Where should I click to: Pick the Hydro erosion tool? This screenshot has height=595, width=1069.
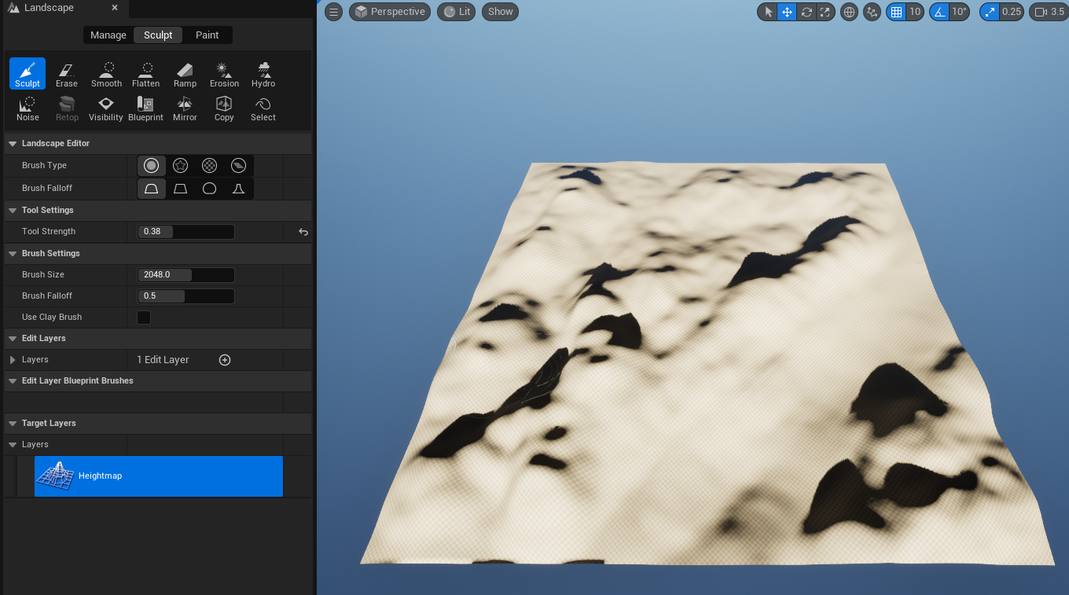click(263, 74)
